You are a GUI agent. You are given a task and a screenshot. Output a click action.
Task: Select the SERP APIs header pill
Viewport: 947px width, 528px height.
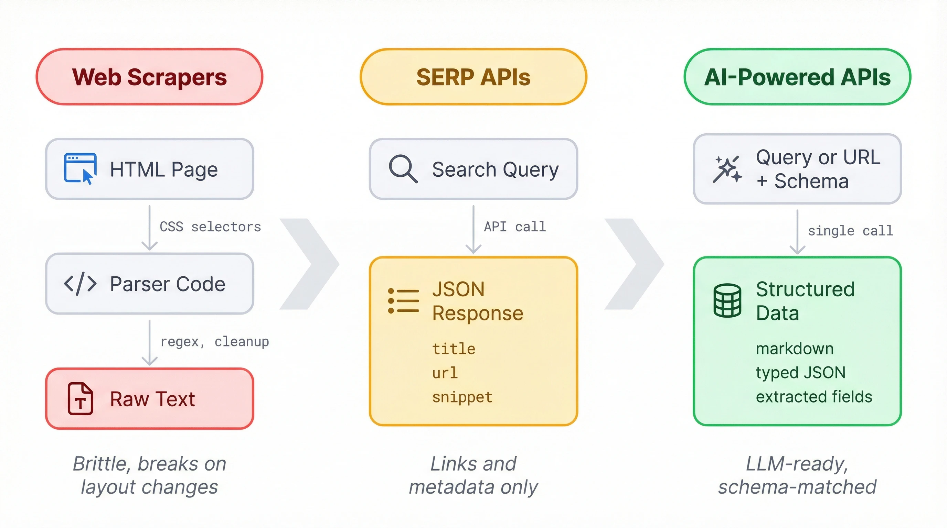pyautogui.click(x=473, y=76)
